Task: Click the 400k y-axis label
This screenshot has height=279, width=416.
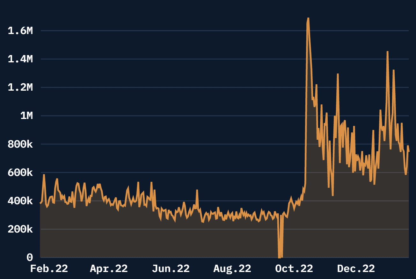Action: point(20,201)
